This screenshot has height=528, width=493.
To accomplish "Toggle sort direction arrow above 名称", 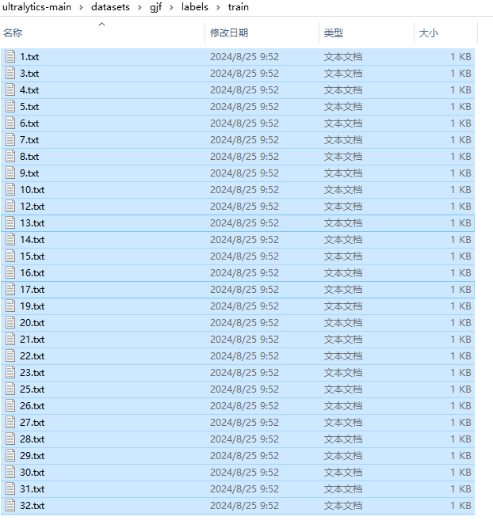I will pyautogui.click(x=101, y=24).
